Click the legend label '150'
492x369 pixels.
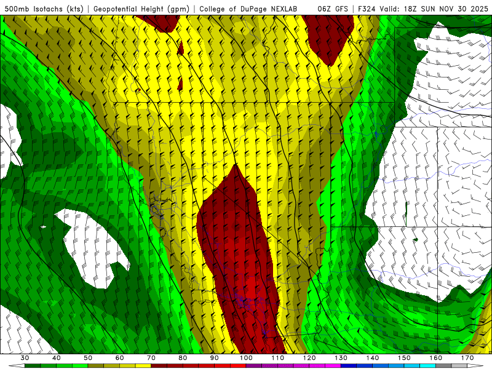pos(405,358)
